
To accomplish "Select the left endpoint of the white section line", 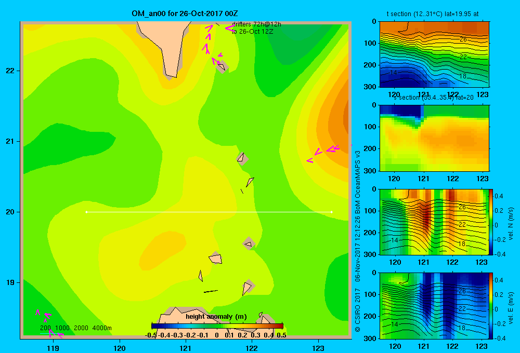I will tap(86, 212).
